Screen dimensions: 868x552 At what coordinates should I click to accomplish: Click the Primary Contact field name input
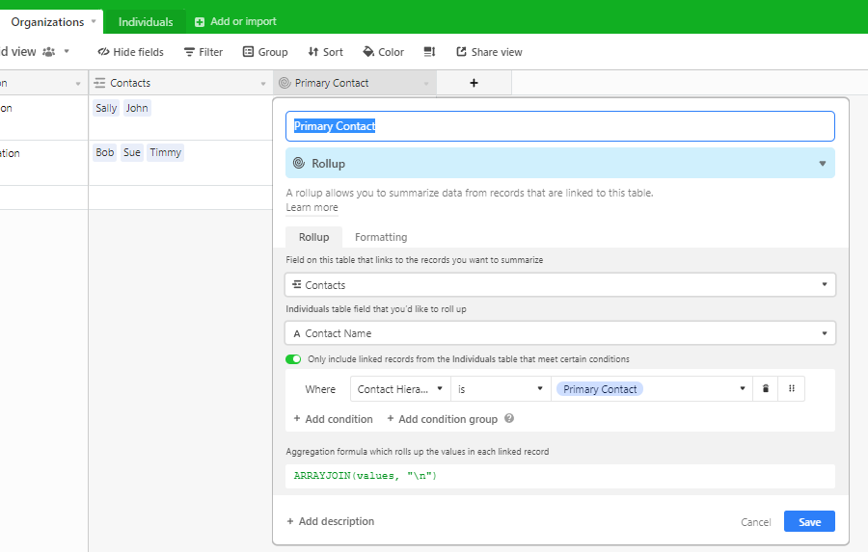coord(560,126)
